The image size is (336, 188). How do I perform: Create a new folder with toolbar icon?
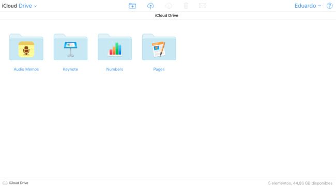click(x=132, y=6)
